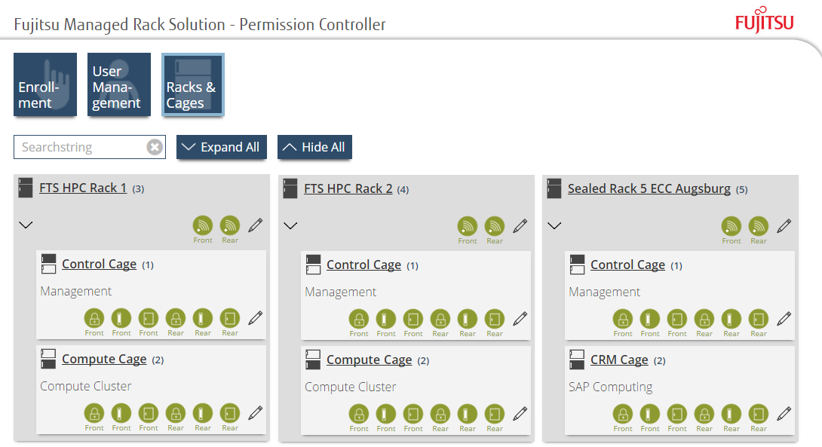Edit Rack 2 Control Cage via pencil icon
Image resolution: width=822 pixels, height=447 pixels.
click(520, 319)
